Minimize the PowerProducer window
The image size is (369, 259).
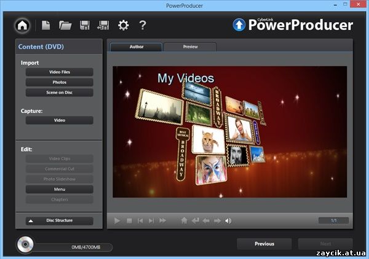point(335,5)
